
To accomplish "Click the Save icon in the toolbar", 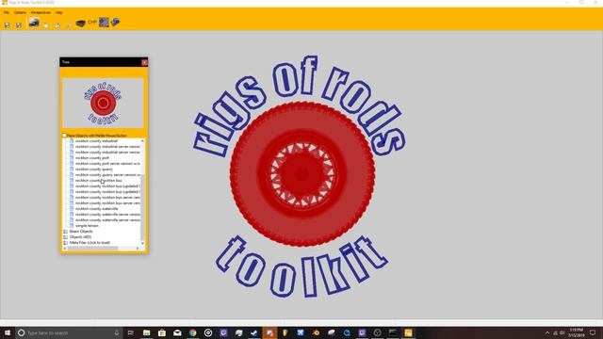I will (7, 25).
